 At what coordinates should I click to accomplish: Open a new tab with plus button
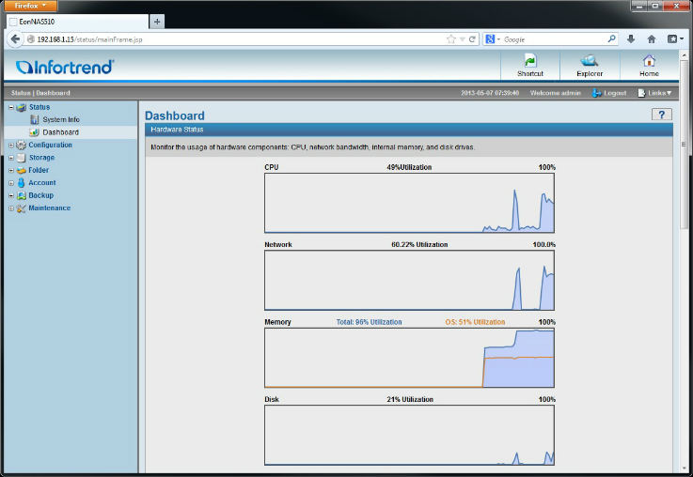coord(157,22)
